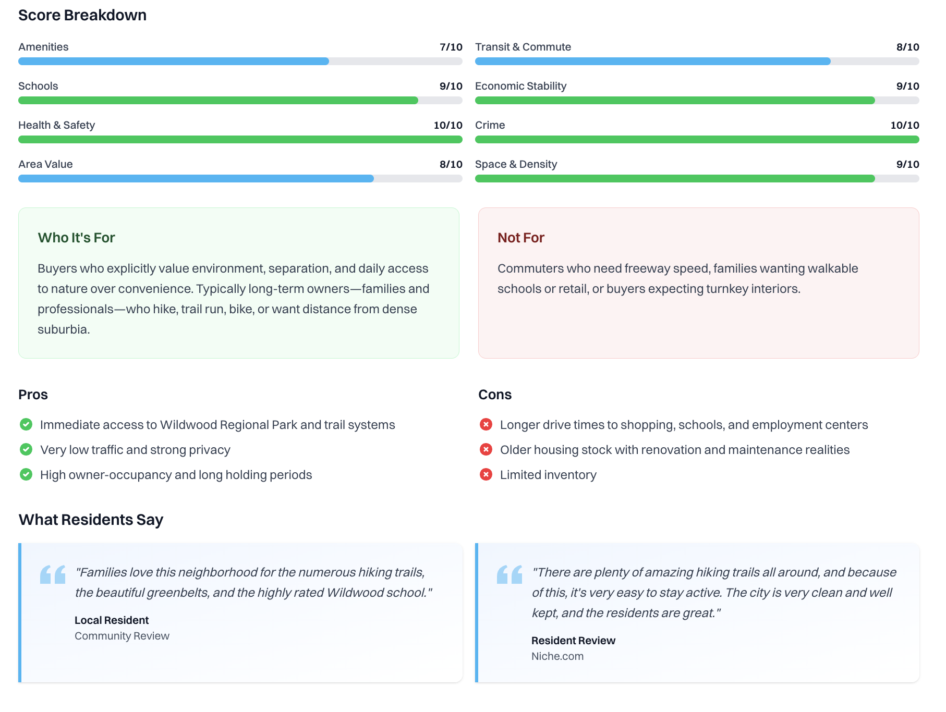
Task: Click red X icon beside Limited inventory
Action: click(x=486, y=474)
